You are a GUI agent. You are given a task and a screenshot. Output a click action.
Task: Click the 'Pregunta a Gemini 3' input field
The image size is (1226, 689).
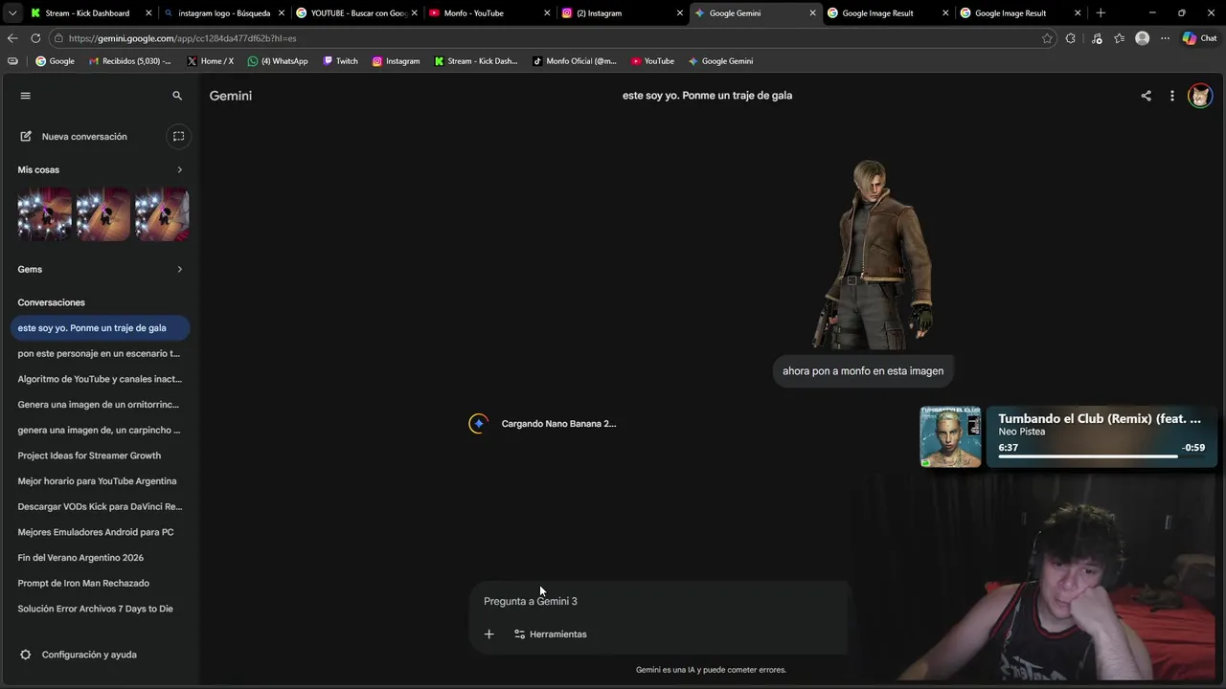tap(659, 602)
